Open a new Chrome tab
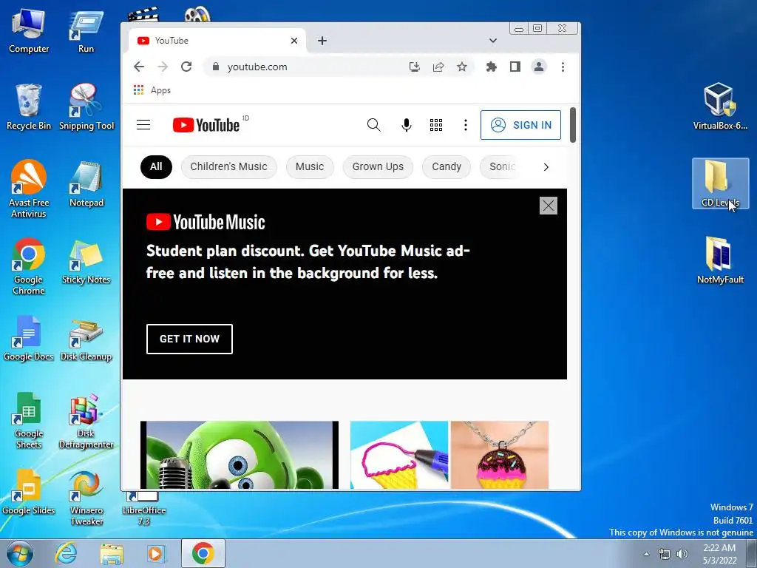The width and height of the screenshot is (757, 568). coord(322,41)
